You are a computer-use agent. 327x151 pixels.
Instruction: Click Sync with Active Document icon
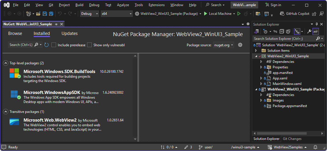pyautogui.click(x=275, y=31)
